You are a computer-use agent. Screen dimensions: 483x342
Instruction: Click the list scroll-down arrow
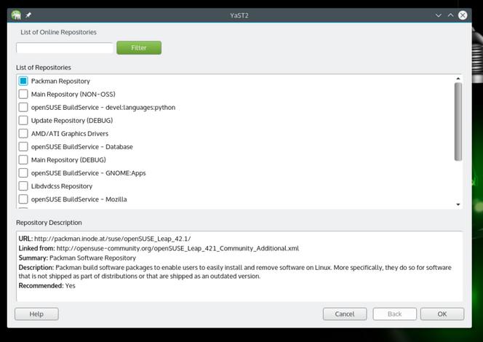[x=458, y=204]
